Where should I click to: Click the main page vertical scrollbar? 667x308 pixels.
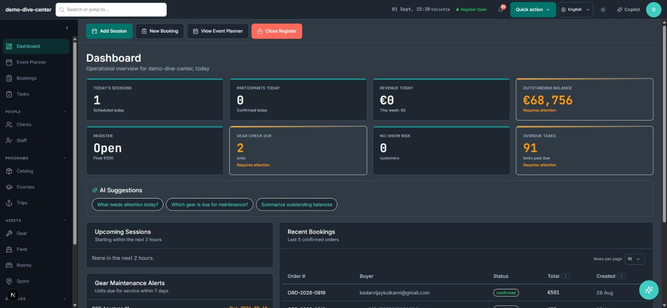pyautogui.click(x=664, y=123)
